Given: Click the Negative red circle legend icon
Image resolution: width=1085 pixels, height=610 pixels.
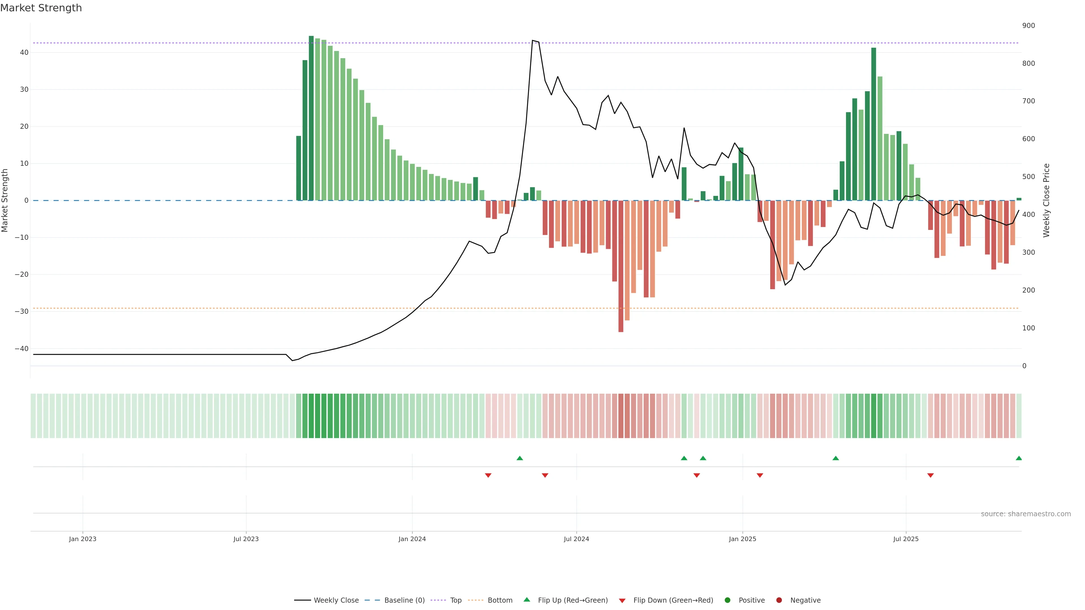Looking at the screenshot, I should (x=779, y=600).
